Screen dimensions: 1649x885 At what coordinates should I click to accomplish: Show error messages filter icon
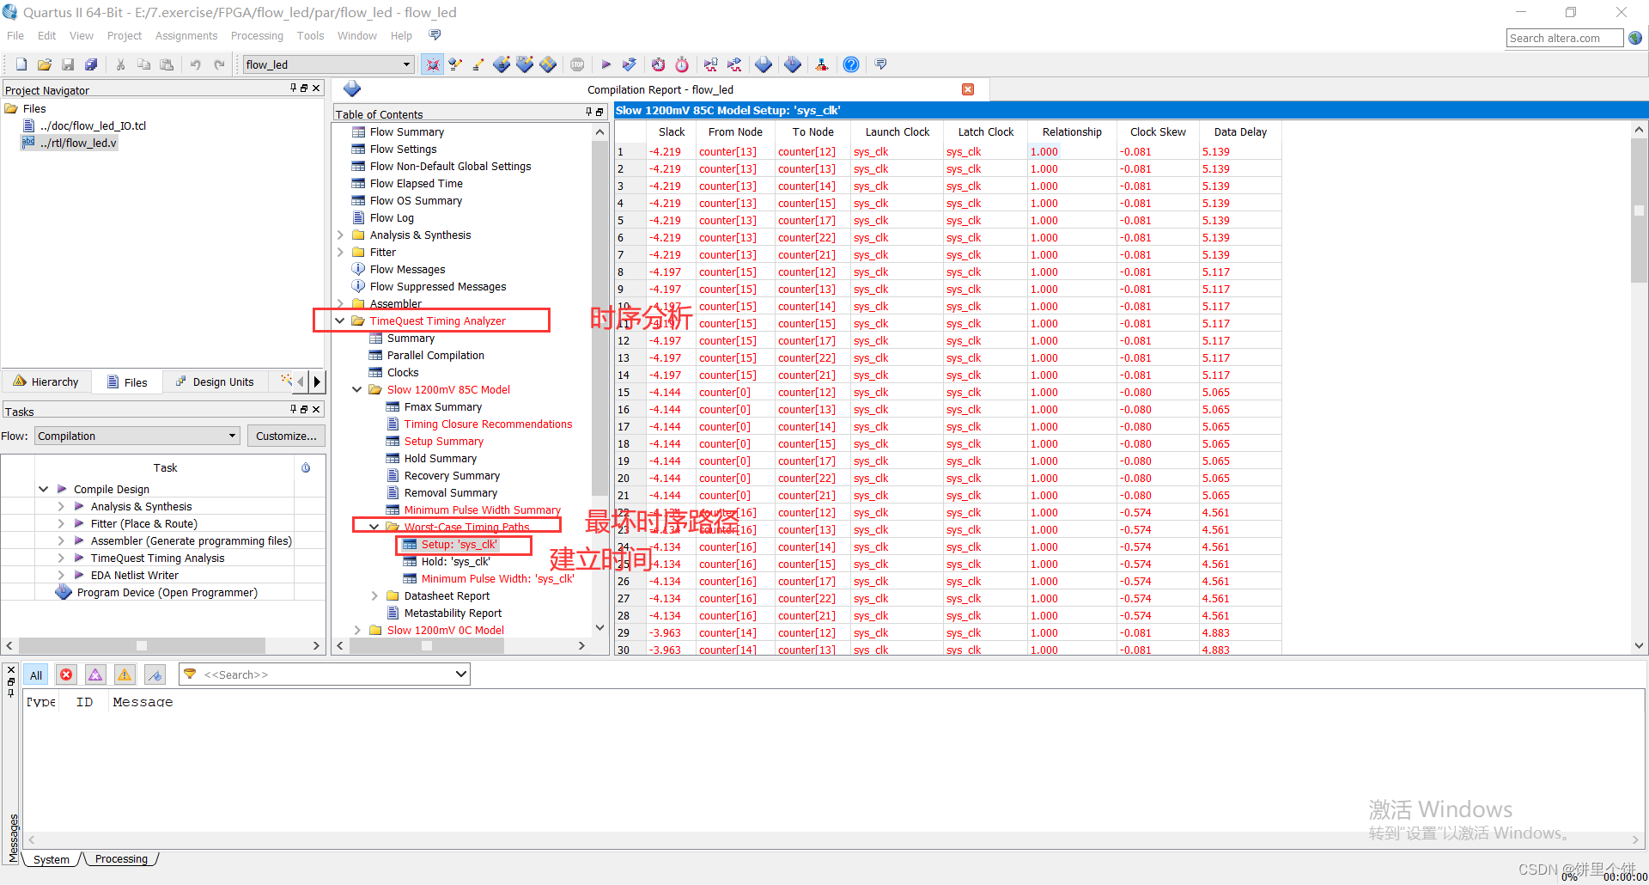point(66,674)
